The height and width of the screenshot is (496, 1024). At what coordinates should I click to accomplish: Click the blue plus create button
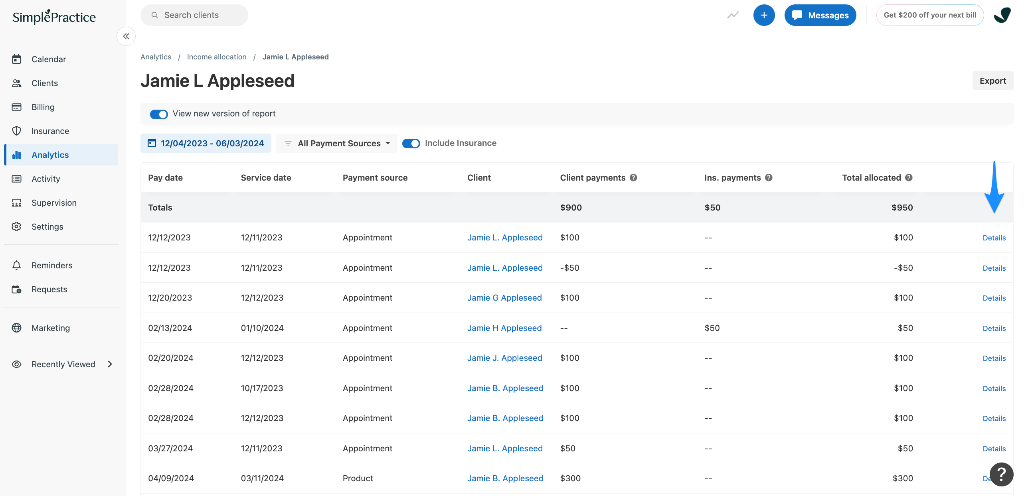click(x=764, y=15)
